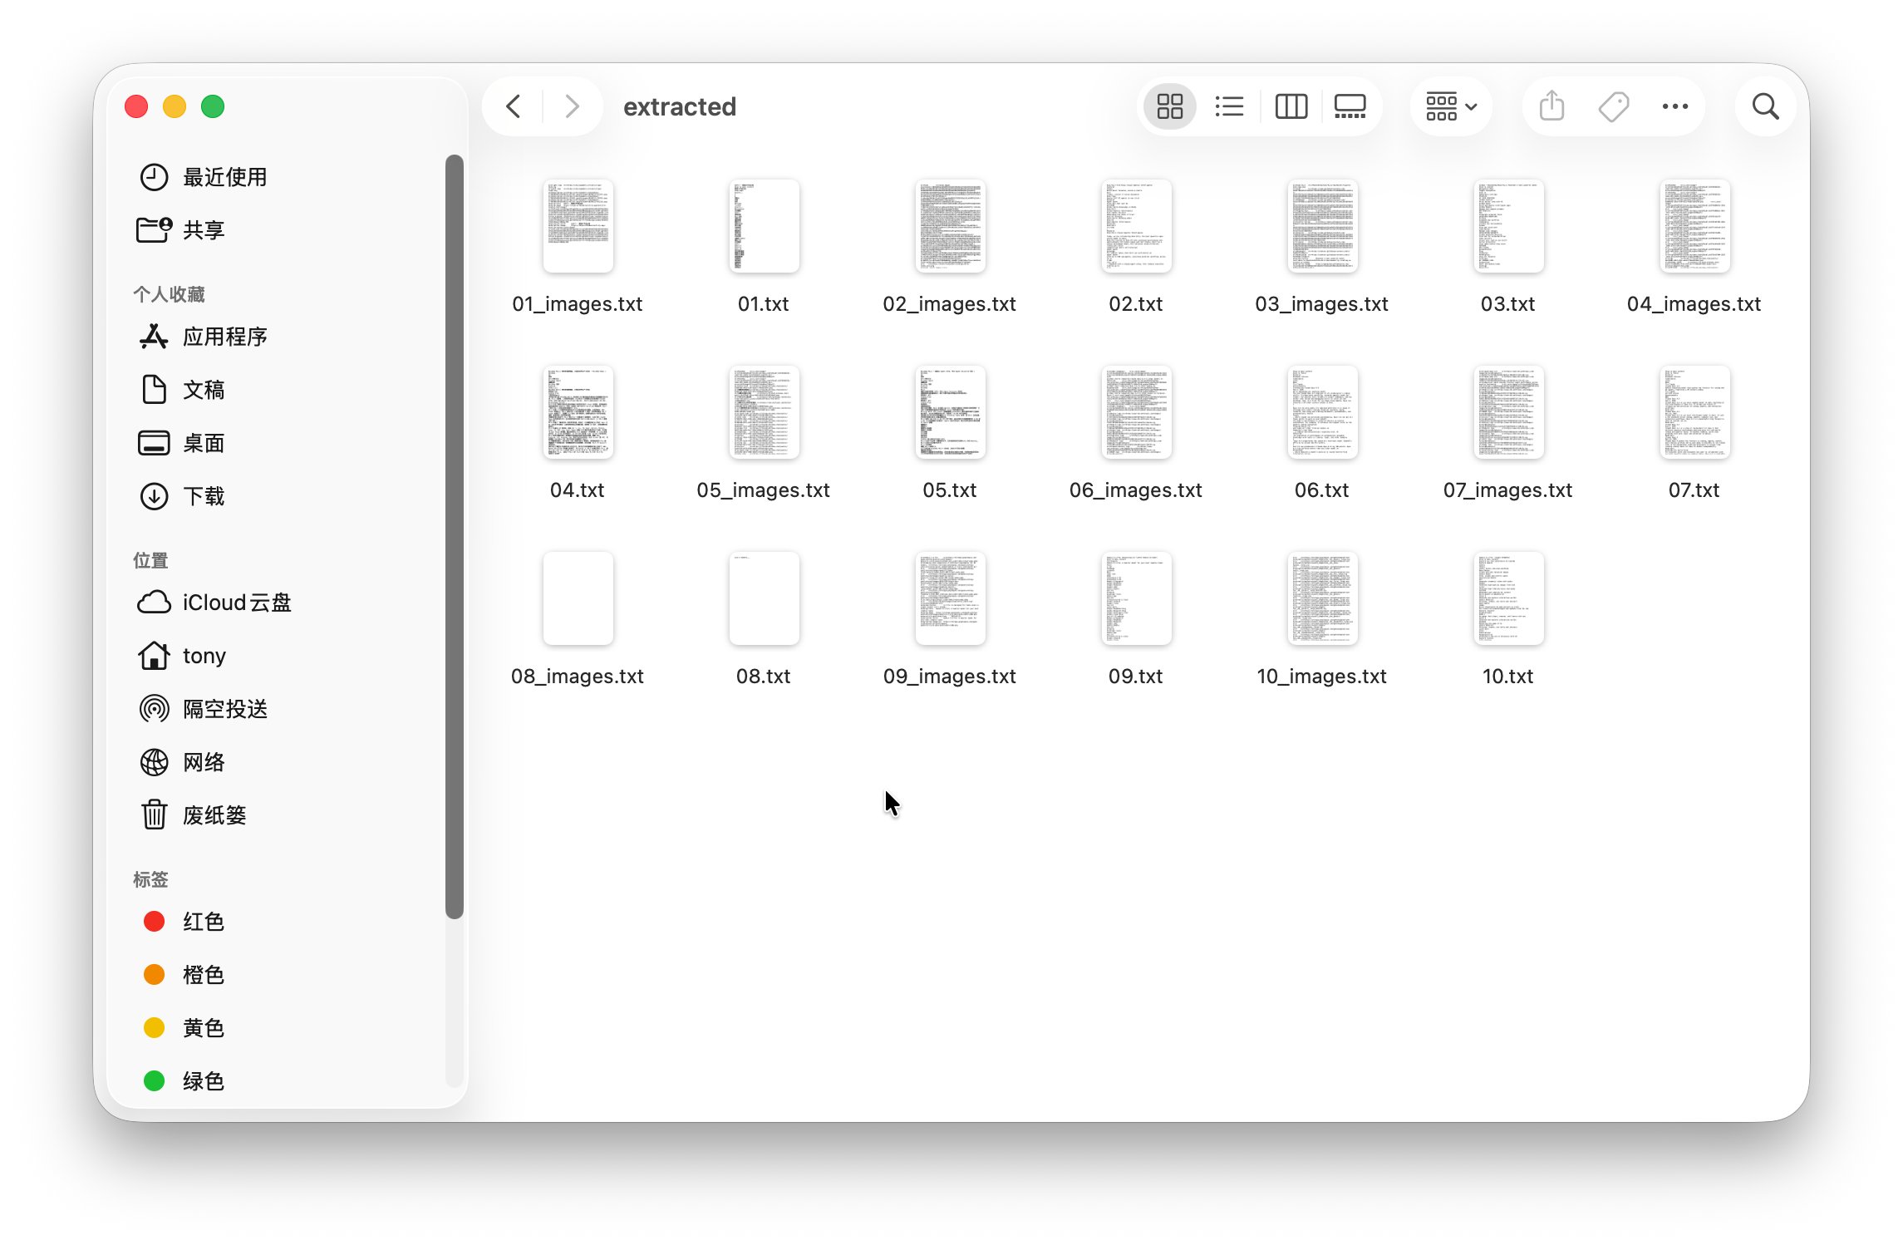Filter by the 红色 red tag
Viewport: 1903px width, 1245px height.
click(204, 922)
